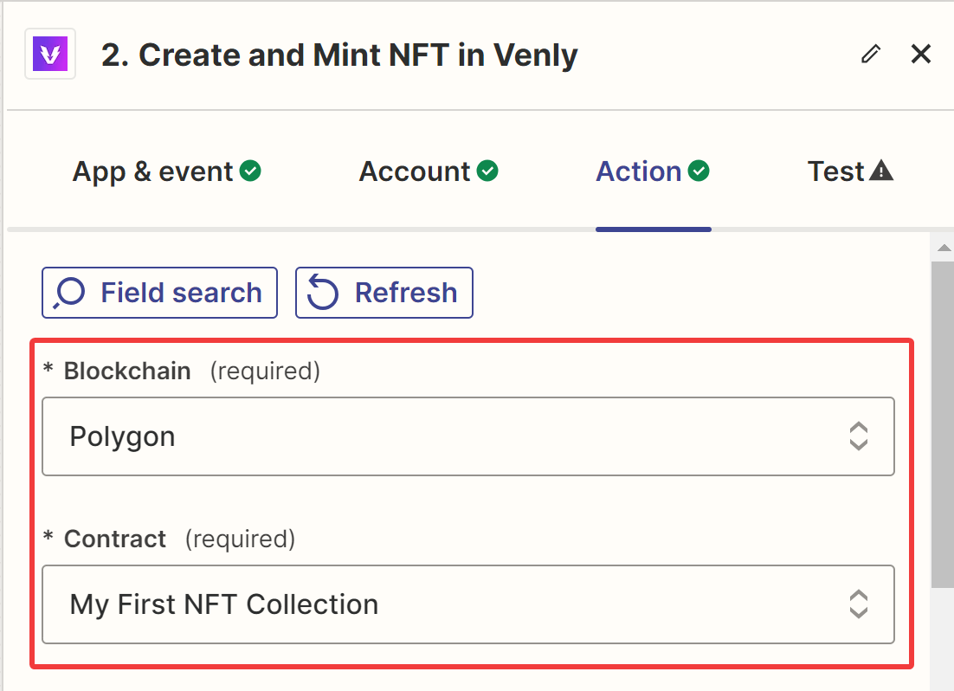Click the circular arrow Refresh icon
The image size is (954, 691).
tap(323, 293)
